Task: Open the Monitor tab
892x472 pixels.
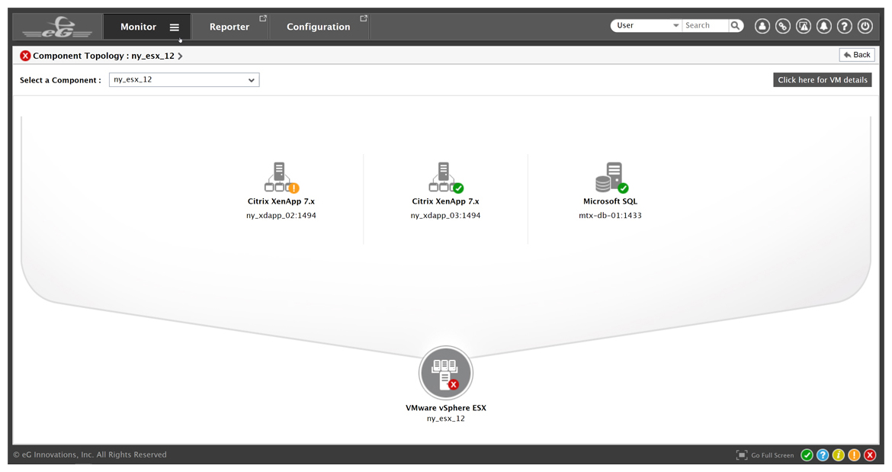Action: pyautogui.click(x=138, y=27)
